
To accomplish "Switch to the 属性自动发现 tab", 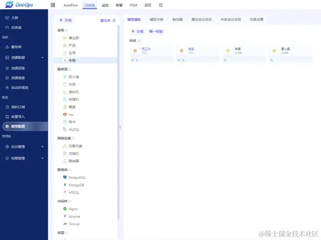I will coord(202,20).
